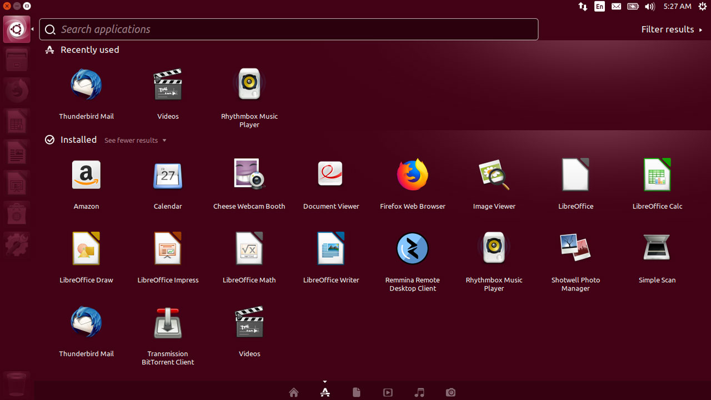Image resolution: width=711 pixels, height=400 pixels.
Task: Open Rhythmbox Music Player under Recently used
Action: 249,84
